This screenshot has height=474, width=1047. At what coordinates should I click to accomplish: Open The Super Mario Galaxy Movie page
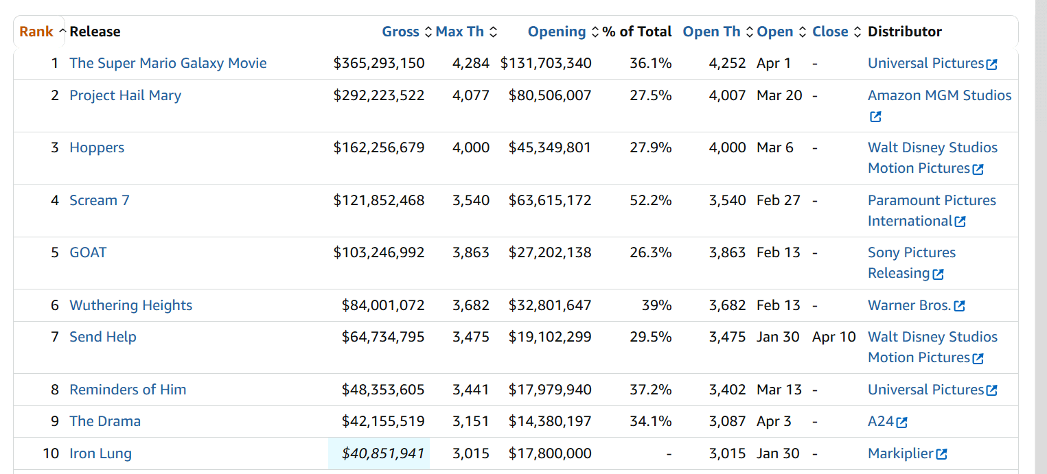click(x=168, y=63)
